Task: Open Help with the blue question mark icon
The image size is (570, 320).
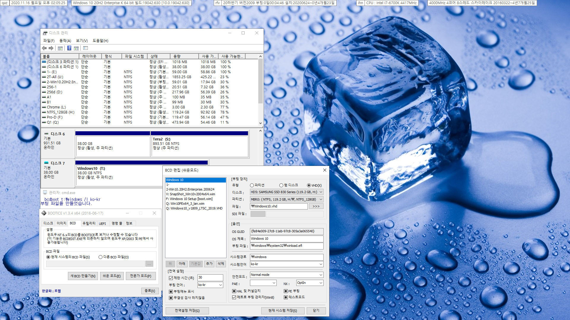Action: coord(69,48)
